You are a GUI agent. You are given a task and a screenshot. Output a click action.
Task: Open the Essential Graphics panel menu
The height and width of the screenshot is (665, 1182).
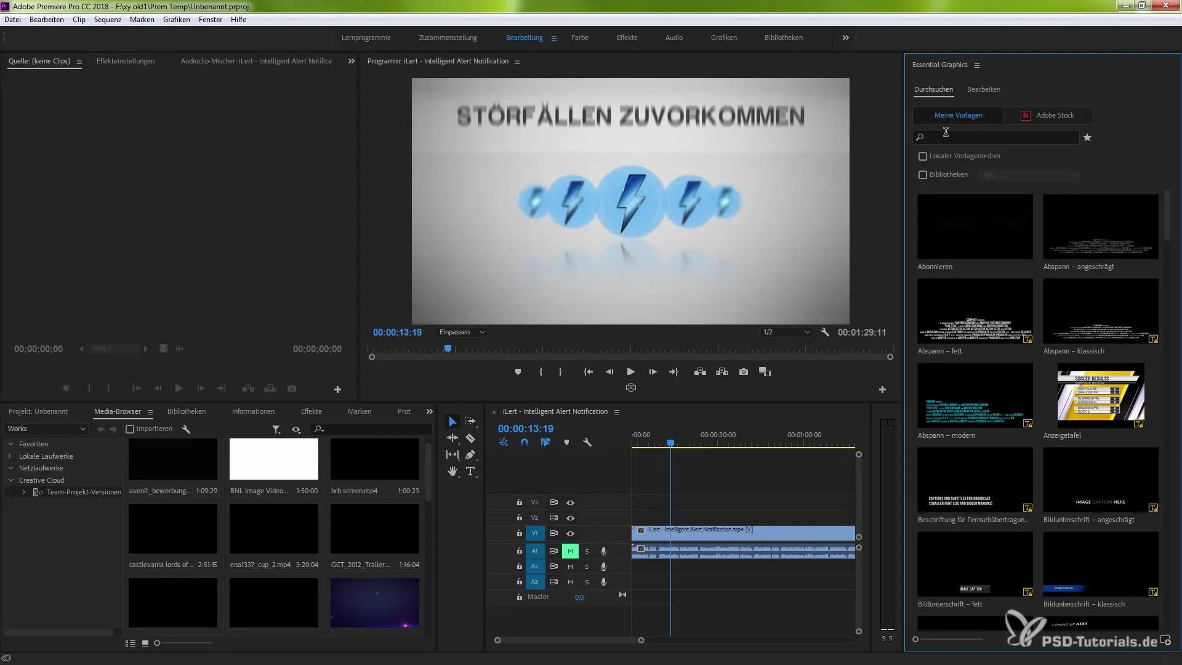977,65
